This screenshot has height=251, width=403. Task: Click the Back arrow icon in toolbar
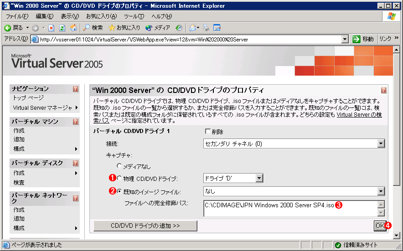point(7,28)
